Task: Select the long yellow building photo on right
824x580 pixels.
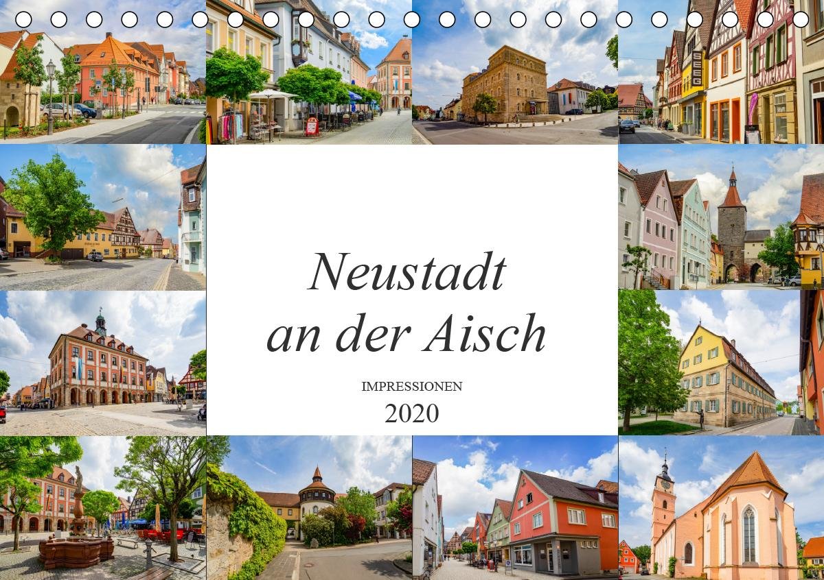Action: click(x=721, y=363)
